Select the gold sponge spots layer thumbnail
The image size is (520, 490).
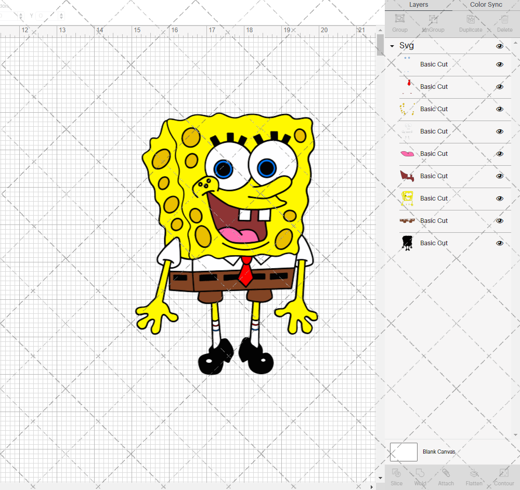coord(407,109)
